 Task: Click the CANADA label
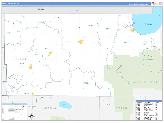click(41, 9)
